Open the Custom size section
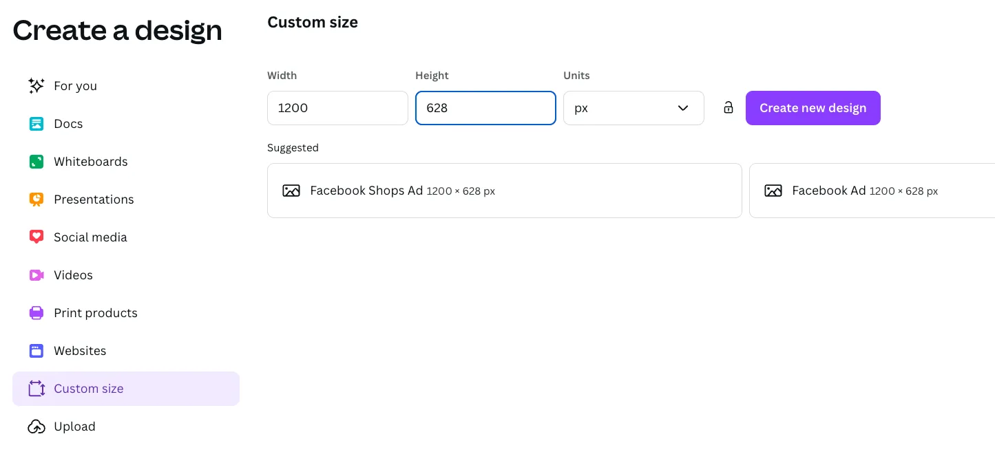This screenshot has height=452, width=995. point(88,388)
